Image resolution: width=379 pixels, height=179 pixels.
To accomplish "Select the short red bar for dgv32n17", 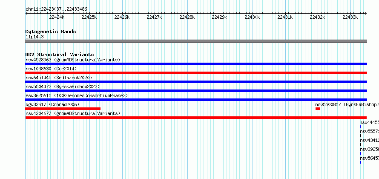I will [x=63, y=109].
